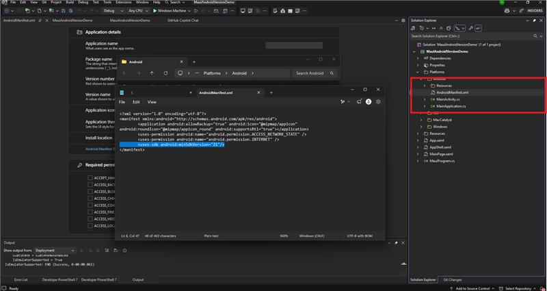Click File Explorer's Refresh icon
The image size is (547, 291).
pyautogui.click(x=165, y=73)
